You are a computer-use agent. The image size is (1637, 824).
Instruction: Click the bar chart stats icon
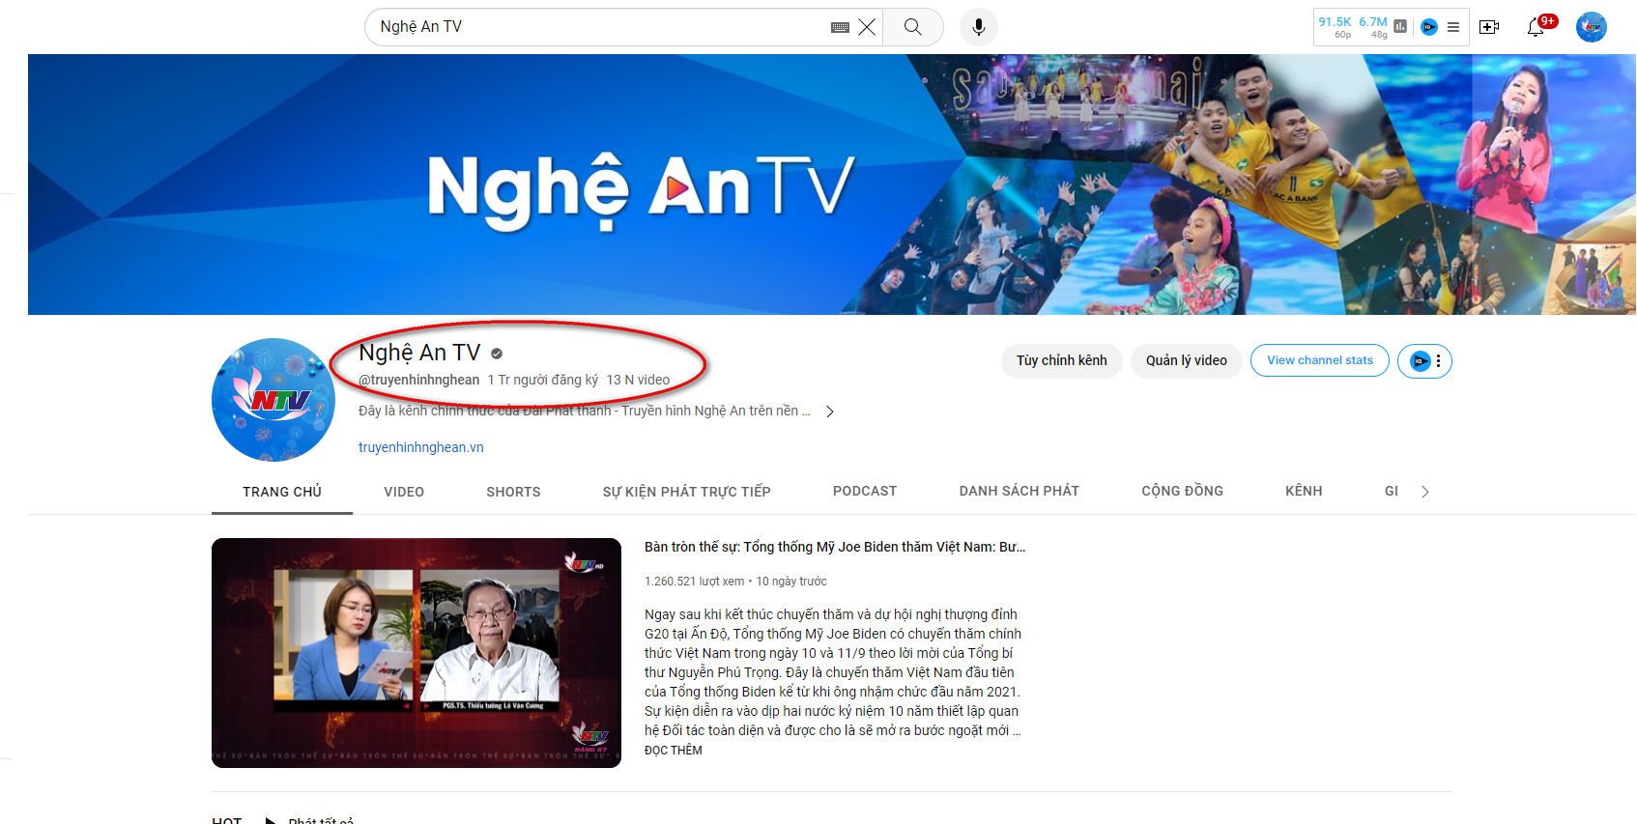coord(1400,27)
